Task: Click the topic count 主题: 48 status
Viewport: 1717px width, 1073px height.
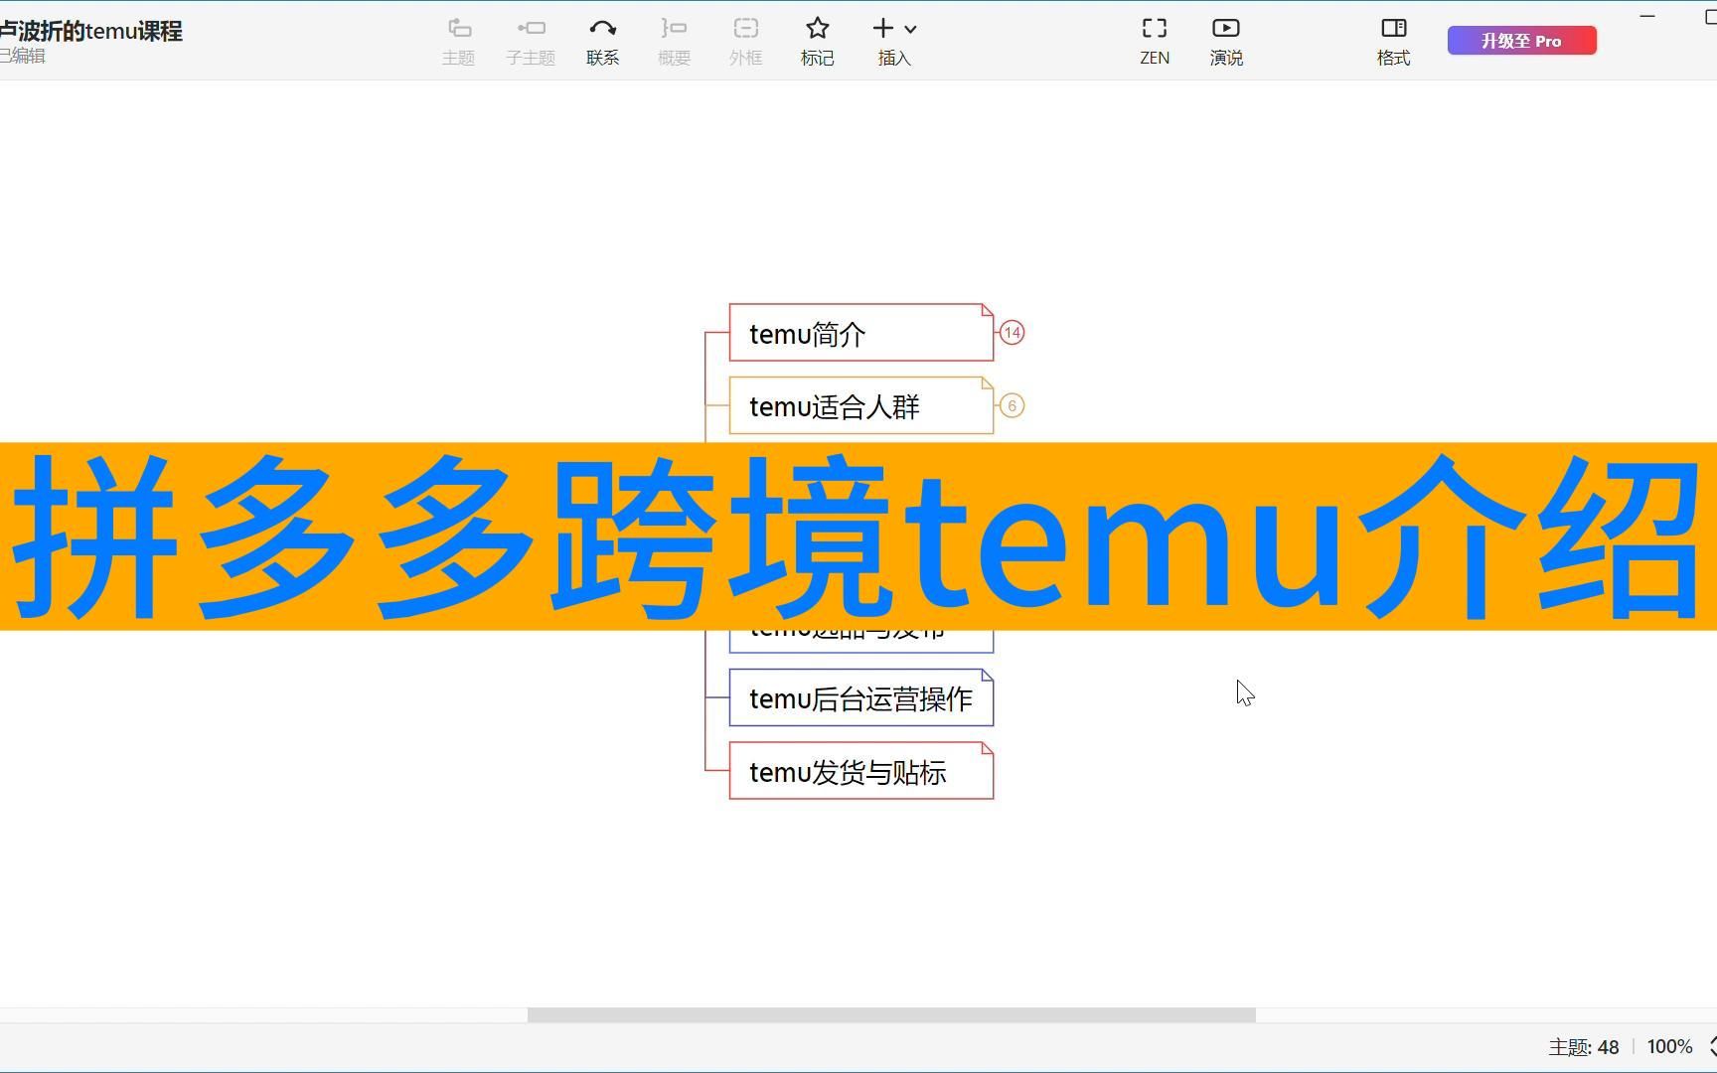Action: click(1583, 1047)
